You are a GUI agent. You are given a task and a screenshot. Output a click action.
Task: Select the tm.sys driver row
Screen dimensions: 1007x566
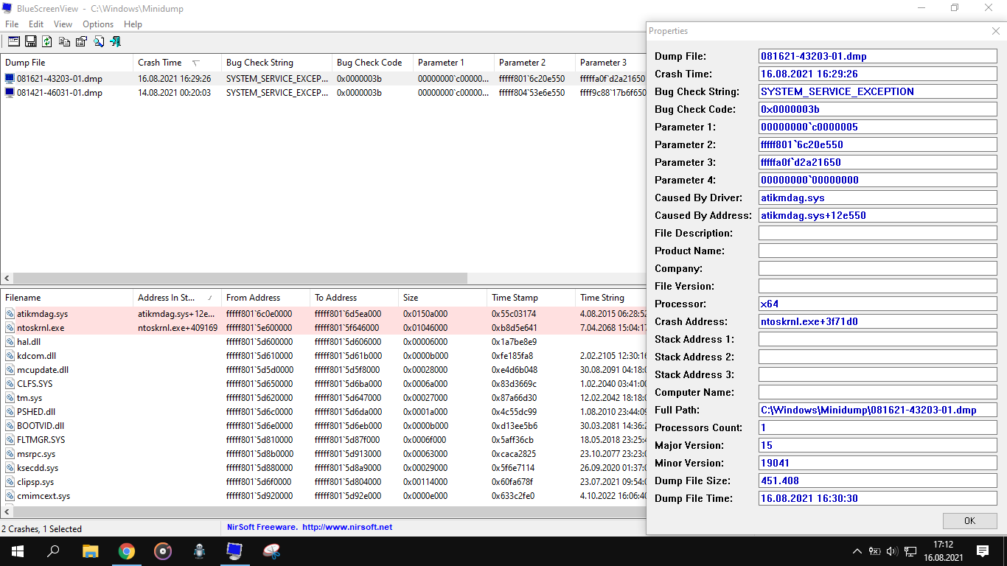coord(323,398)
